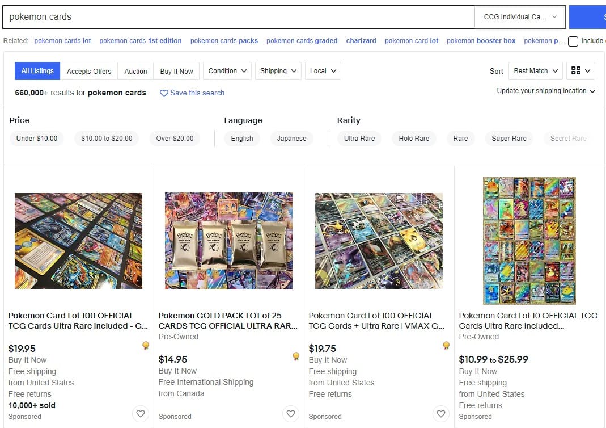This screenshot has width=606, height=428.
Task: Click top rated badge on $14.95 listing
Action: pyautogui.click(x=296, y=356)
